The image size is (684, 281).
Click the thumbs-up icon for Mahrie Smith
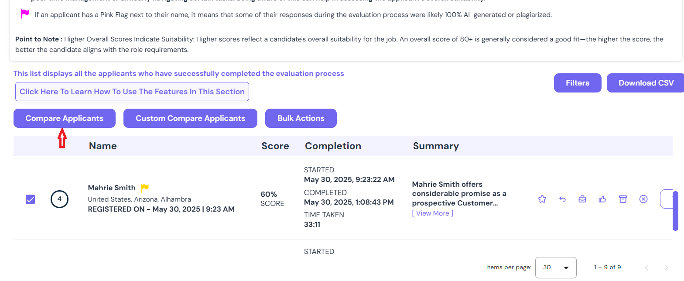click(602, 199)
